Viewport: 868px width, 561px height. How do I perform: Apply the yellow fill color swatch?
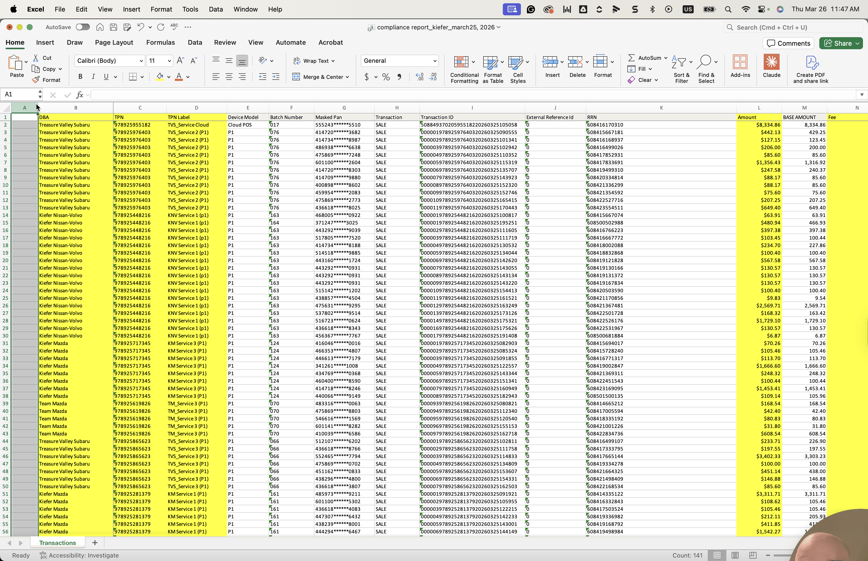click(x=159, y=77)
